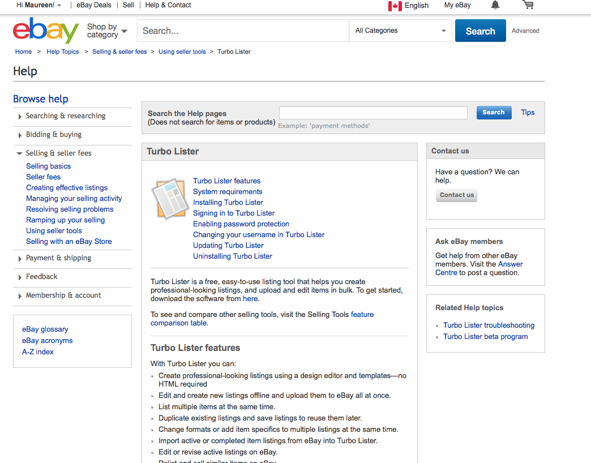591x463 pixels.
Task: Click the Help pages Search button
Action: click(493, 113)
